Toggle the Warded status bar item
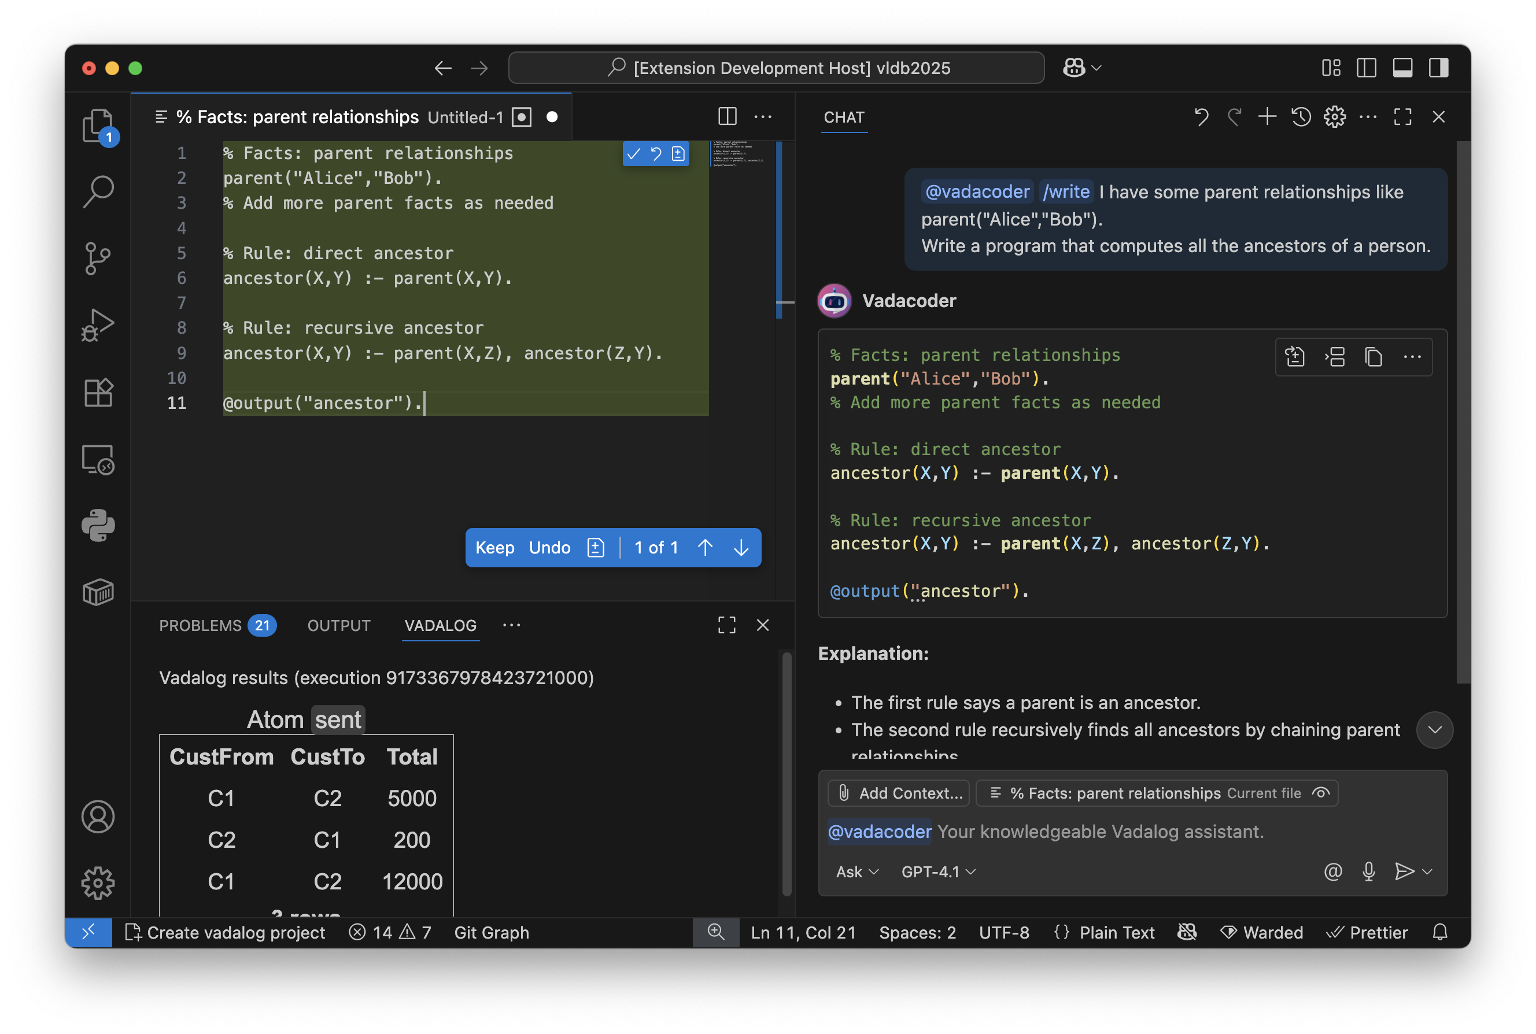Screen dimensions: 1536x1034 click(1262, 932)
